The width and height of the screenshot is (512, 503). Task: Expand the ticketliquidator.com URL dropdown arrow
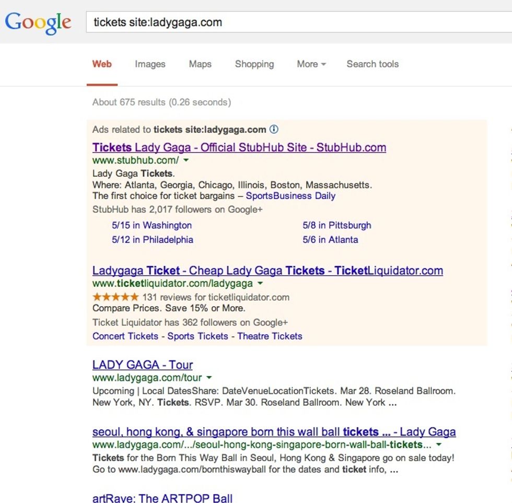click(x=260, y=284)
